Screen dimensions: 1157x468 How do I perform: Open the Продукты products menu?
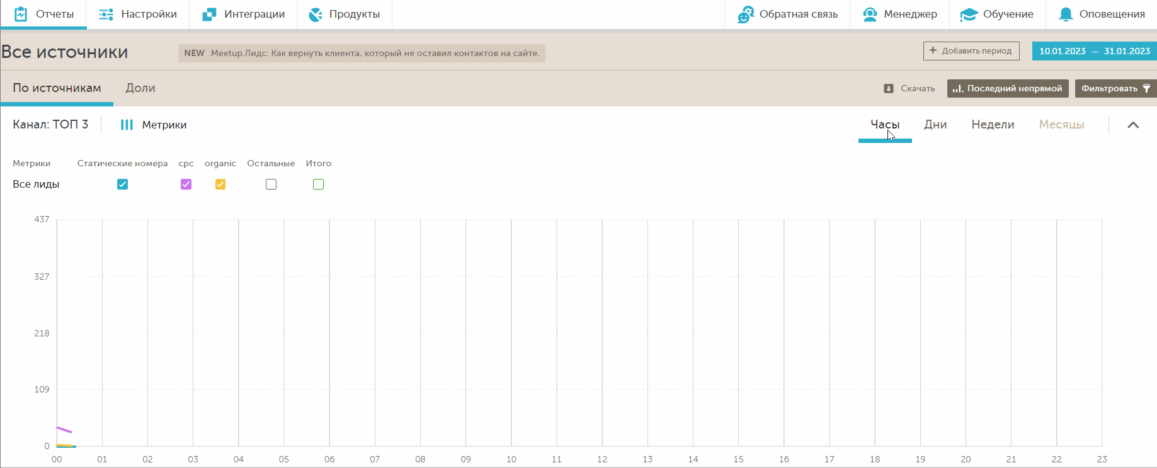tap(345, 14)
